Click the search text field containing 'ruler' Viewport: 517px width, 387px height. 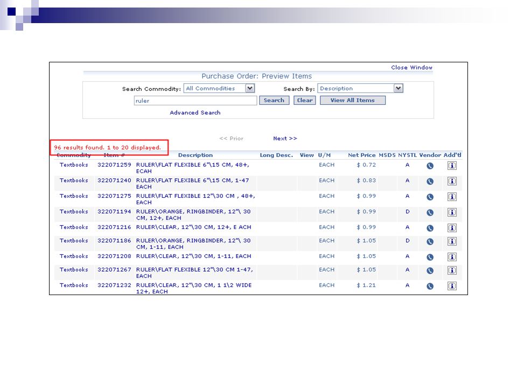pos(195,101)
